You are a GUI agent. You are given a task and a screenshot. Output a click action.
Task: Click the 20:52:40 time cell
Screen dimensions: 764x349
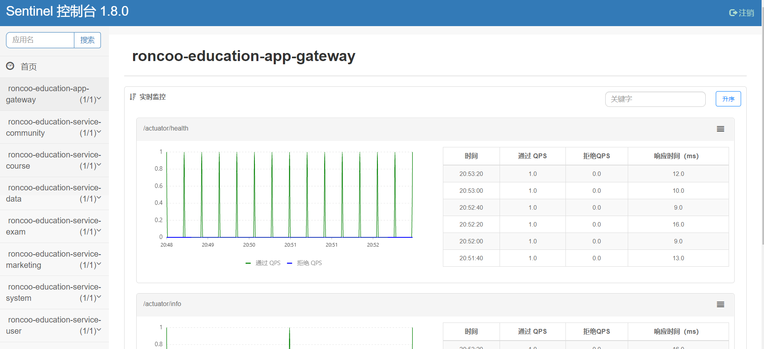(471, 208)
